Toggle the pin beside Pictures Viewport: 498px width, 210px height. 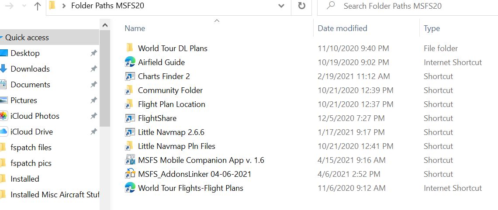tap(93, 100)
